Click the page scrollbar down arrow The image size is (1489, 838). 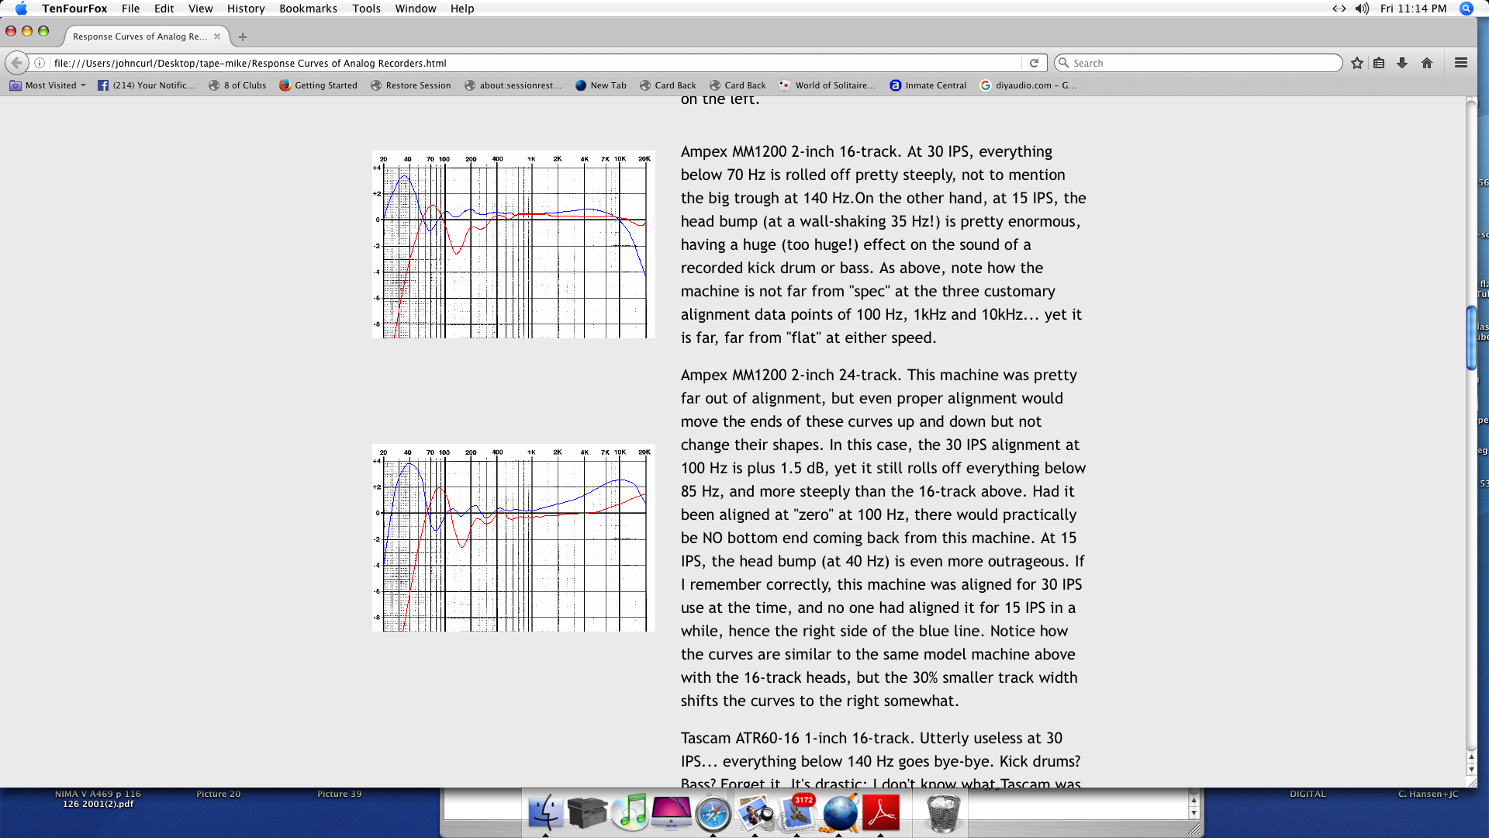pos(1471,769)
